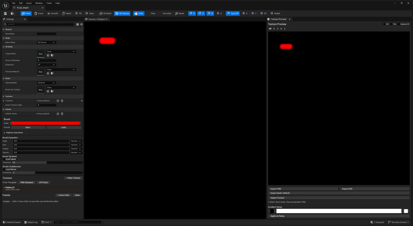The width and height of the screenshot is (413, 226).
Task: Enable the Lazy Mouse checkbox
Action: pos(4,169)
